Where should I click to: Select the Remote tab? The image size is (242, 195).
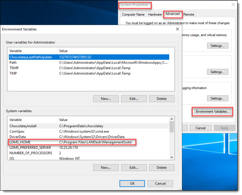(188, 14)
